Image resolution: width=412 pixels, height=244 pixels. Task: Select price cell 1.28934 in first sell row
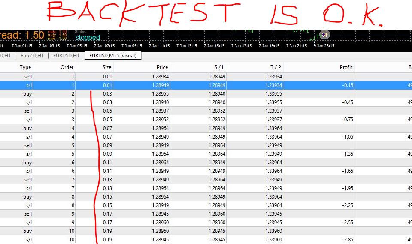click(x=160, y=77)
